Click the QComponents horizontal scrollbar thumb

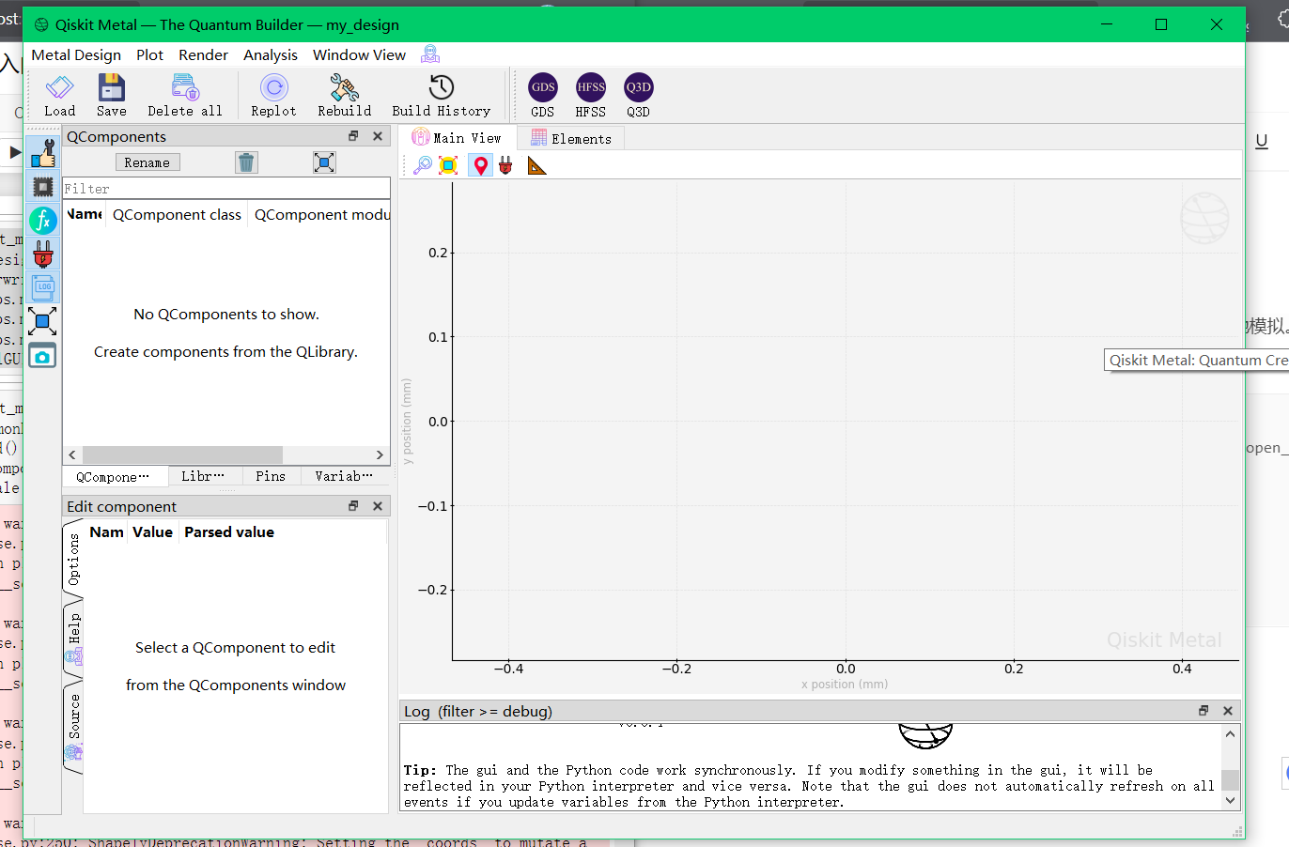(x=182, y=454)
